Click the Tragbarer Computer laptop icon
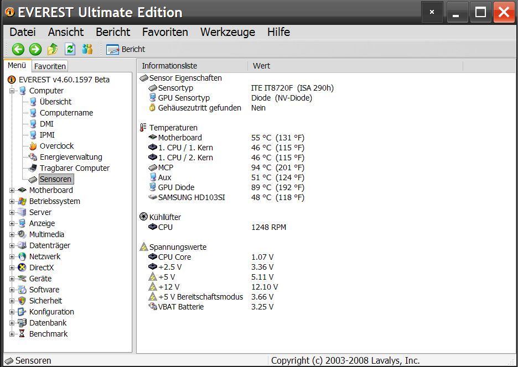Screen dimensions: 518x367 tap(33, 168)
